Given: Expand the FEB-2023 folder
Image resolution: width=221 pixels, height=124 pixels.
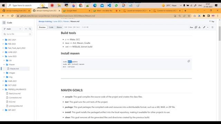Looking at the screenshot, I should click(x=3, y=44).
